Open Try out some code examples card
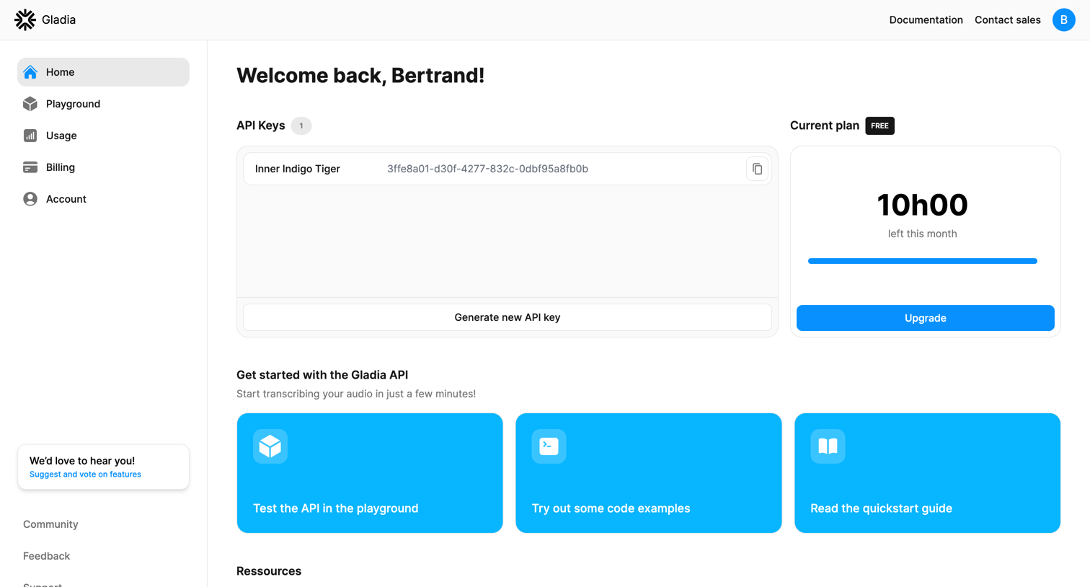The height and width of the screenshot is (587, 1090). 649,473
